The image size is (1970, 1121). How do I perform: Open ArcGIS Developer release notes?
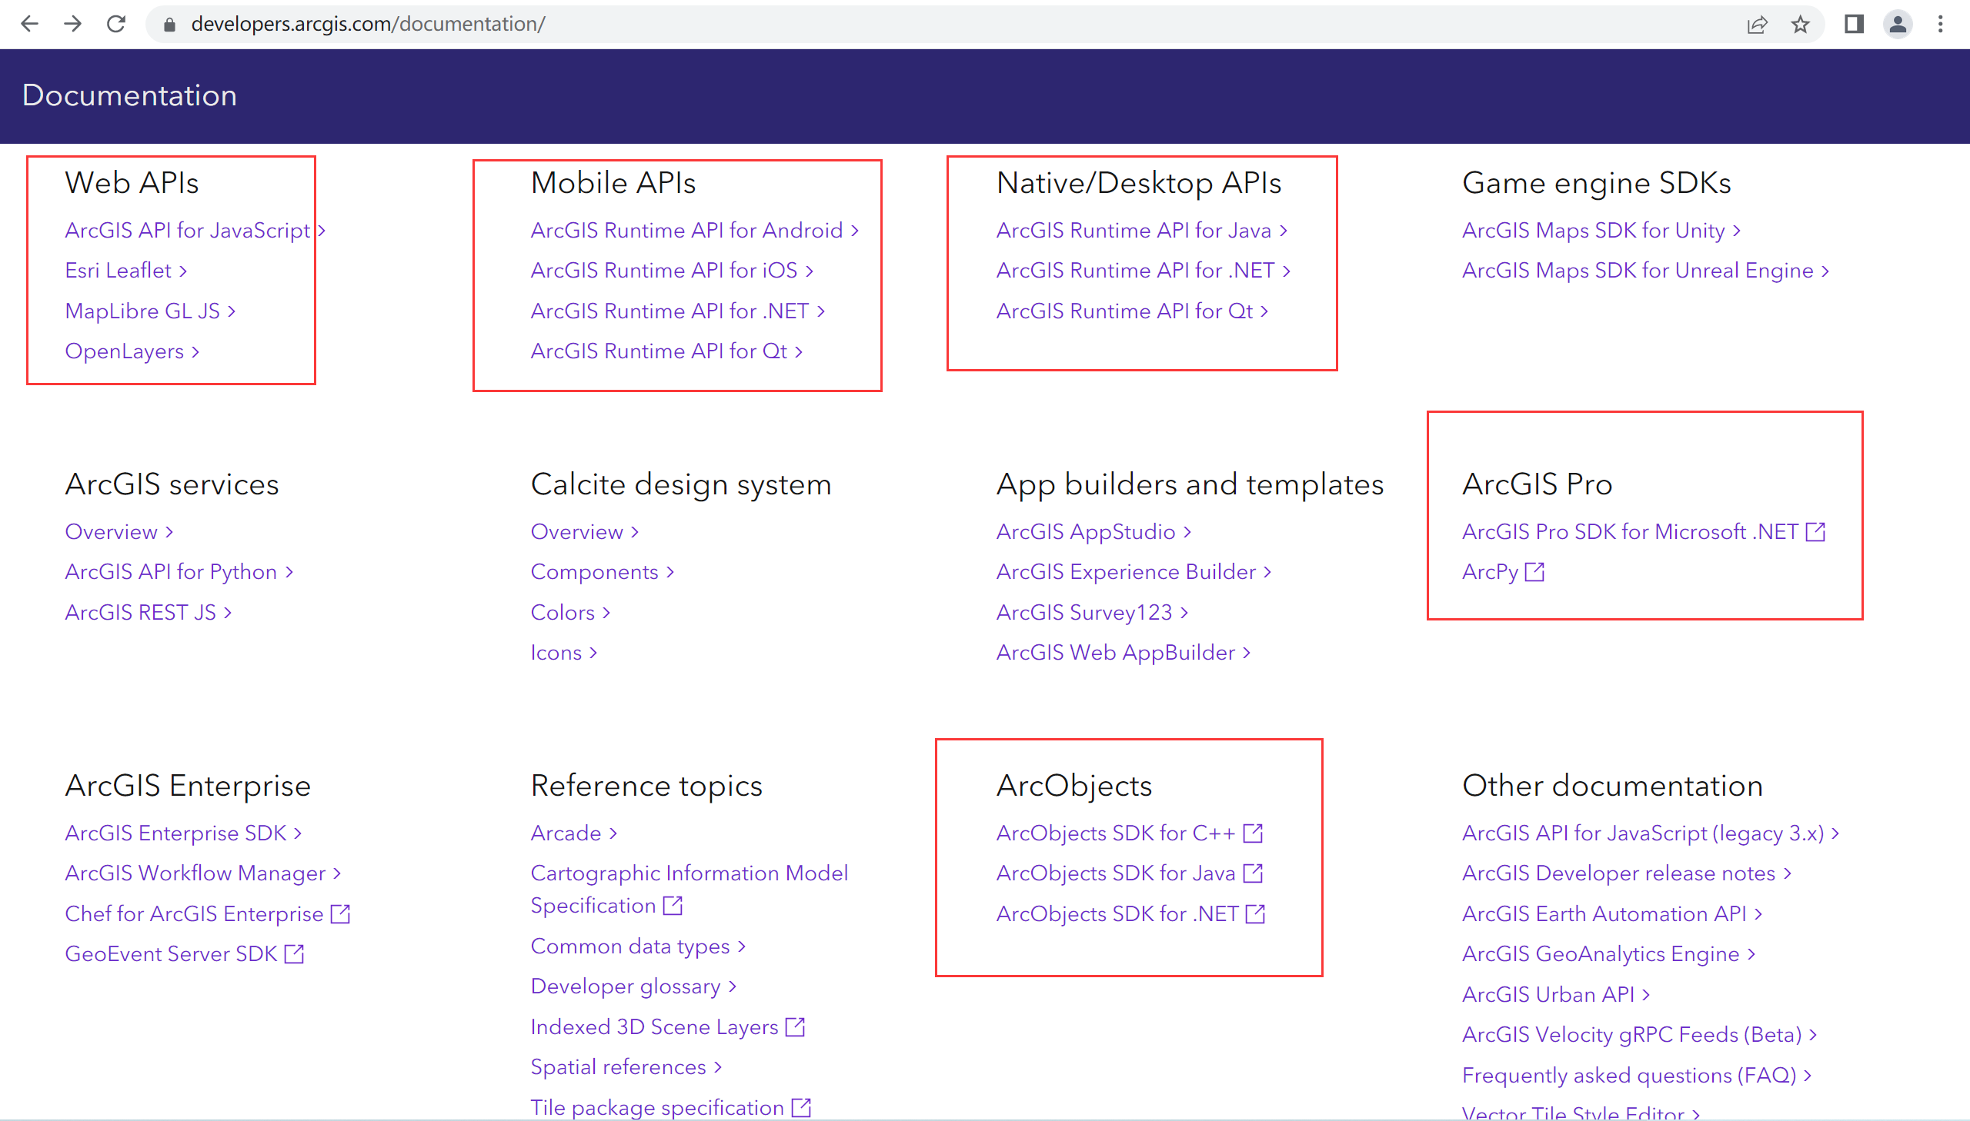[1626, 873]
